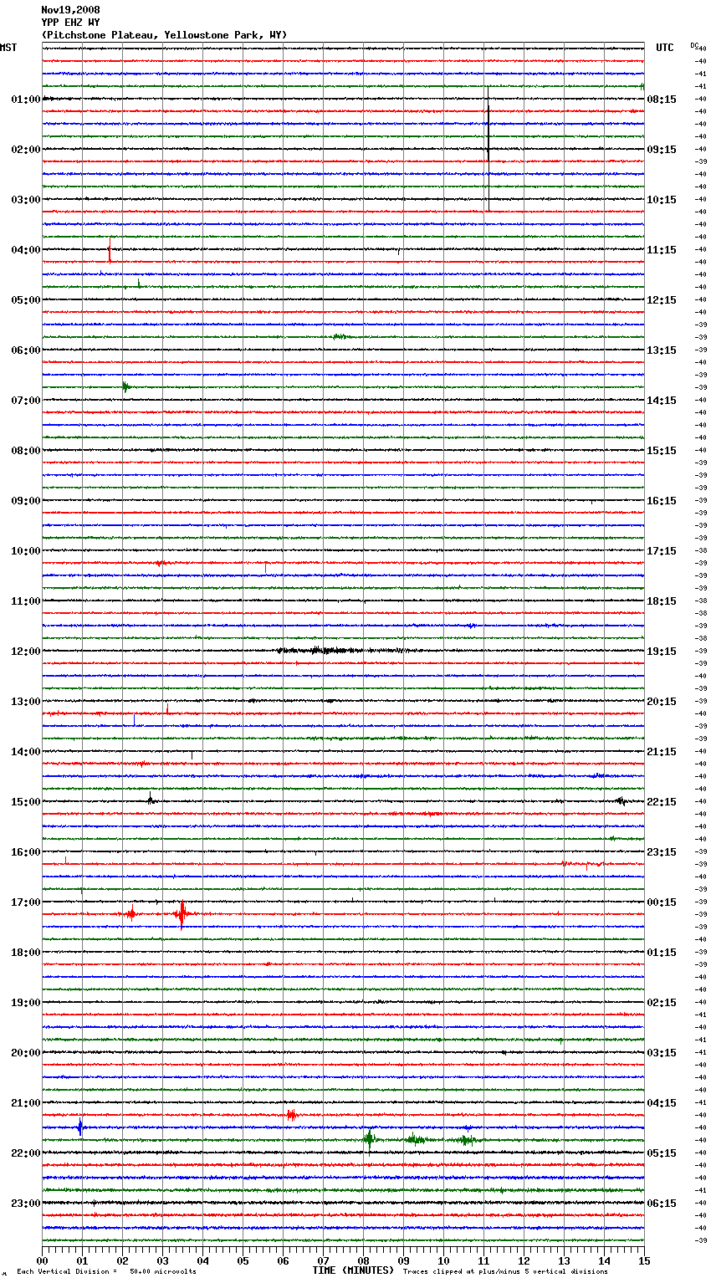Click the Nov19,2008 date header
This screenshot has width=711, height=1283.
[70, 10]
